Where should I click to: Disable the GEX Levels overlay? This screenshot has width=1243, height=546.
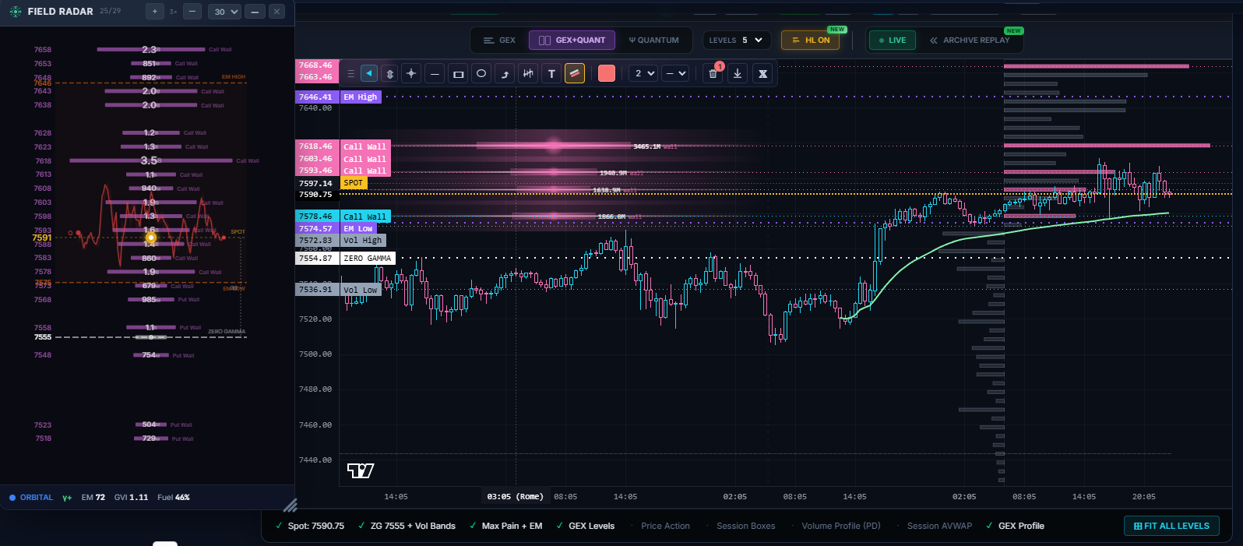585,526
